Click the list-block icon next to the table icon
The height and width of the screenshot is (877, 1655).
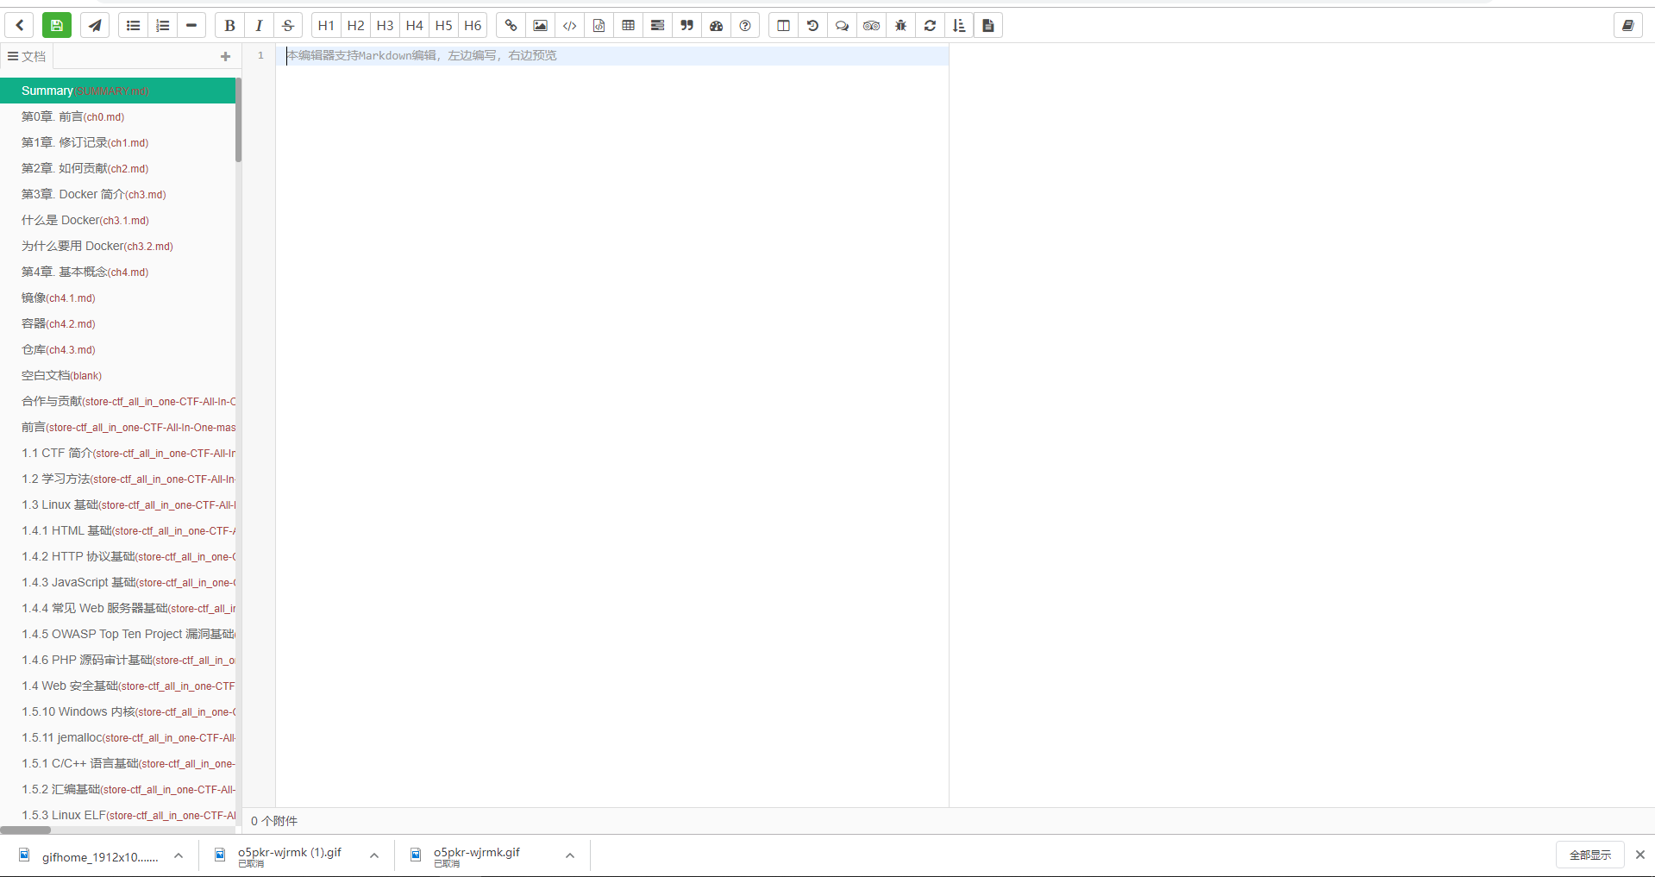click(657, 26)
